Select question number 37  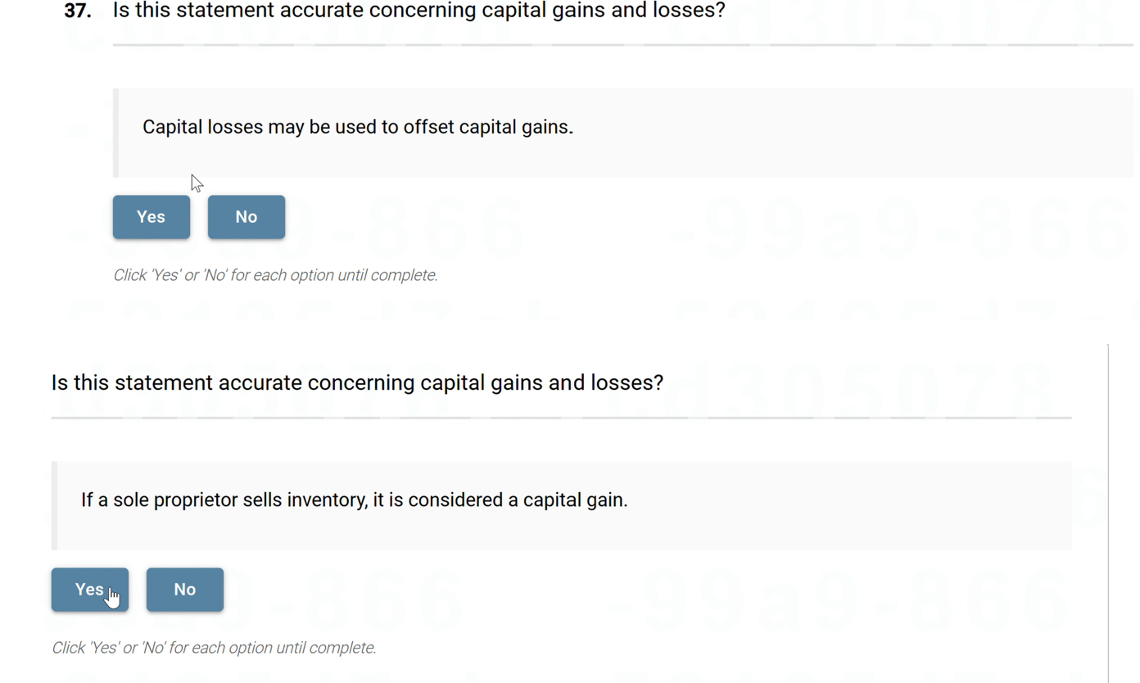point(75,11)
